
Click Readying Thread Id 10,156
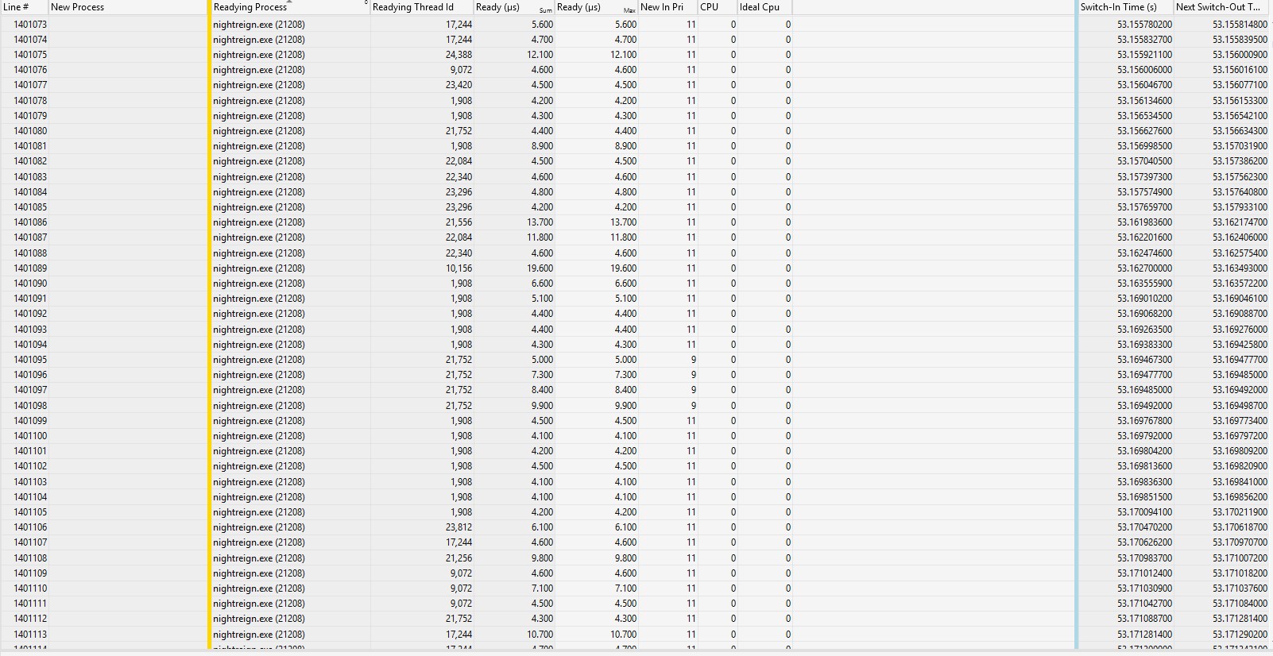point(459,268)
